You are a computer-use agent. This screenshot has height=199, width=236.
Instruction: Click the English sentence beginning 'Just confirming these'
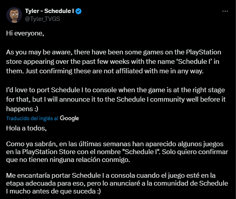coord(114,71)
